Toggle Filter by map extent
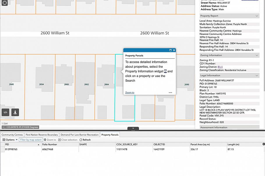This screenshot has height=176, width=265. click(x=31, y=140)
